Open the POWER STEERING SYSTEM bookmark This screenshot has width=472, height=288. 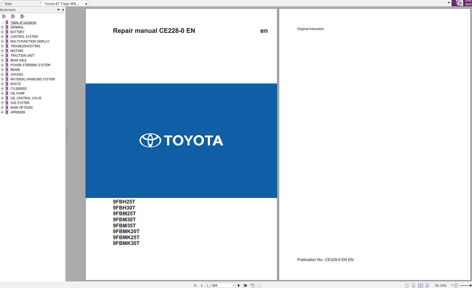[30, 65]
